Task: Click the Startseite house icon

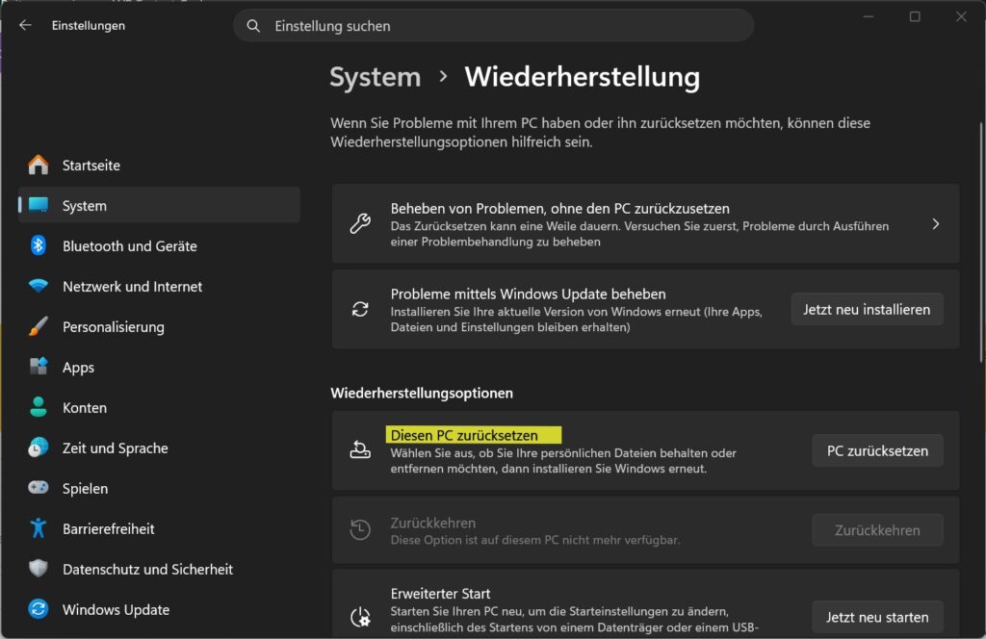Action: 39,165
